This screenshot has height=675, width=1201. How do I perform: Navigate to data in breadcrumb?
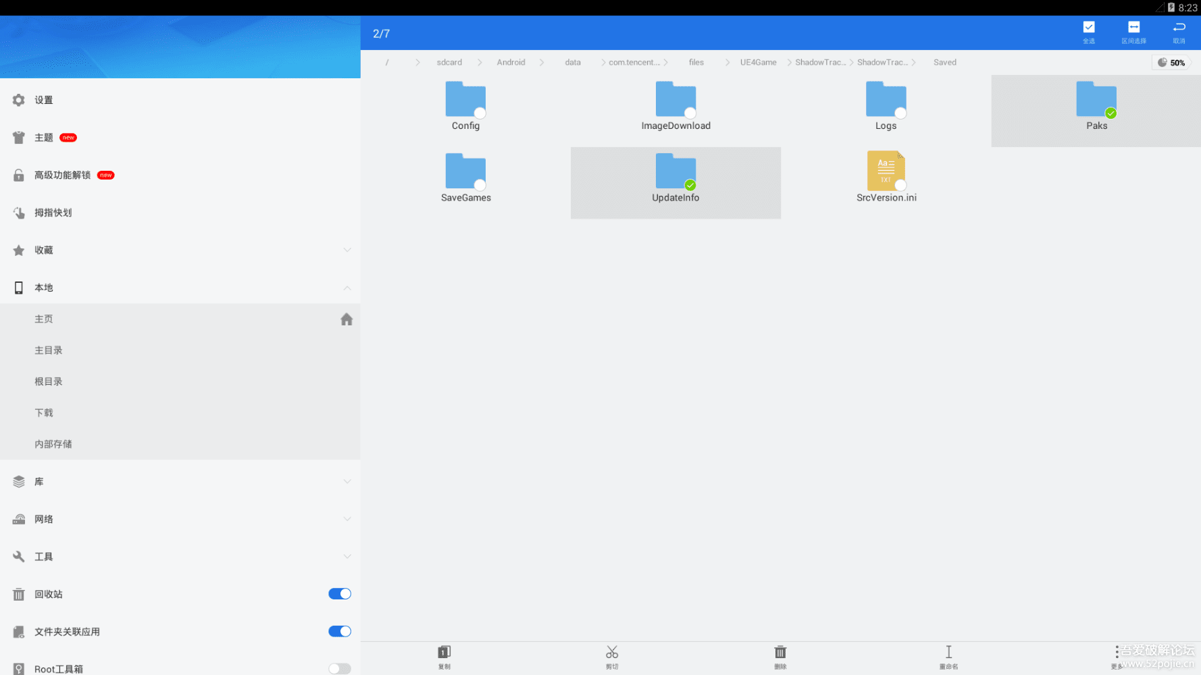[573, 62]
